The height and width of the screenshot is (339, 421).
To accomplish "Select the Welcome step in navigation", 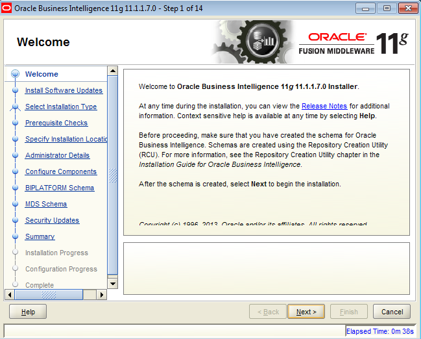I will tap(42, 74).
